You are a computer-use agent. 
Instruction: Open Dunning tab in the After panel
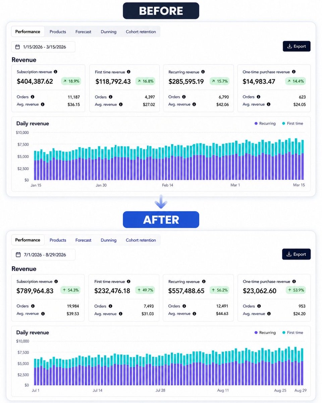109,240
